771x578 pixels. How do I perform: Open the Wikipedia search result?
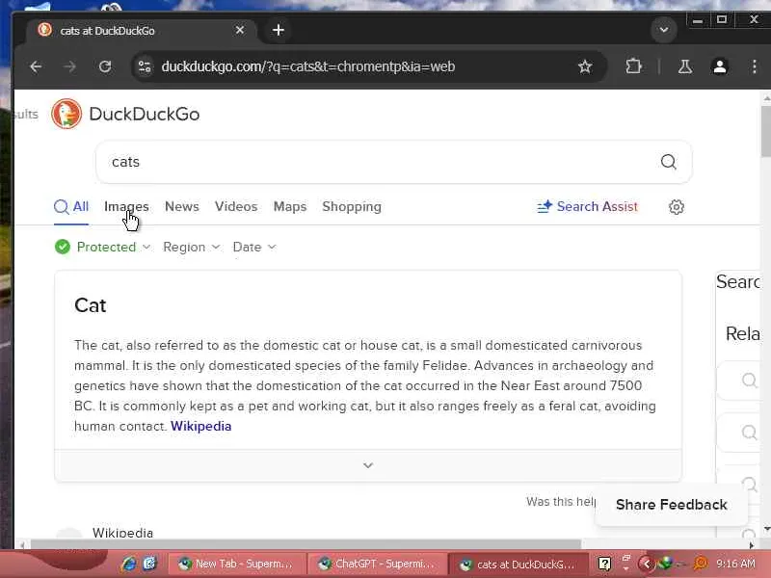[122, 533]
